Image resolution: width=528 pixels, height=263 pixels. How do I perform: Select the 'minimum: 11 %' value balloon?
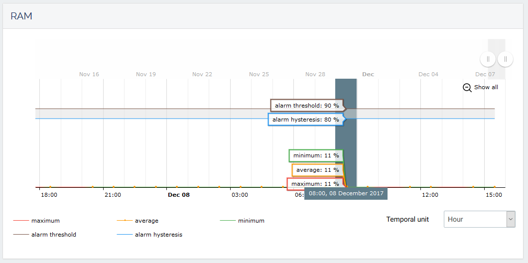316,155
